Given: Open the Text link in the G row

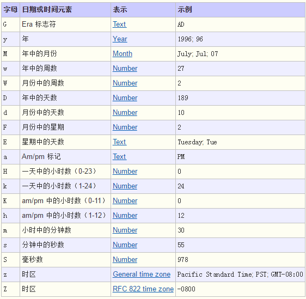Looking at the screenshot, I should (119, 25).
